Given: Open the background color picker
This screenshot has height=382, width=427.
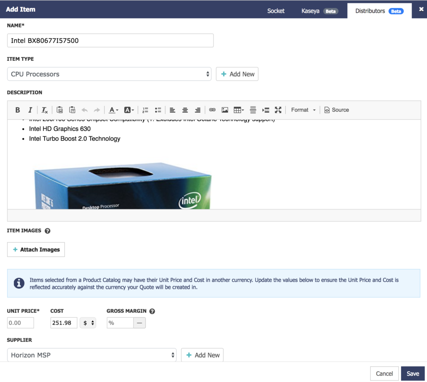Looking at the screenshot, I should tap(129, 110).
